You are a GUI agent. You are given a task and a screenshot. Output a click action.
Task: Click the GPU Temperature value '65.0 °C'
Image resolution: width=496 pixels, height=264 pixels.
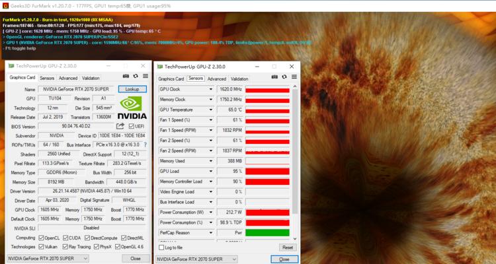coord(230,110)
